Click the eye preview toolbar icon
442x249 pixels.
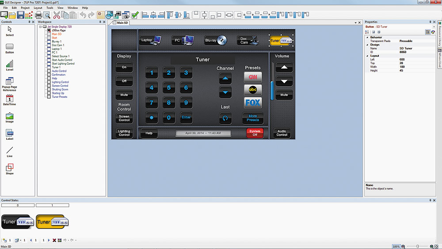coord(126,15)
